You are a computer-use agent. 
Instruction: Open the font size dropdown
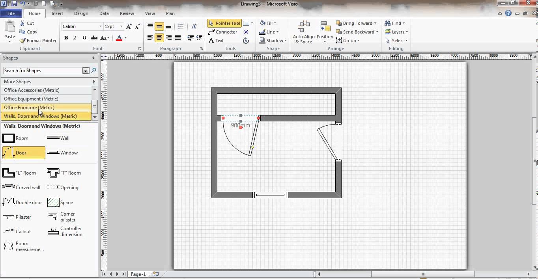121,26
